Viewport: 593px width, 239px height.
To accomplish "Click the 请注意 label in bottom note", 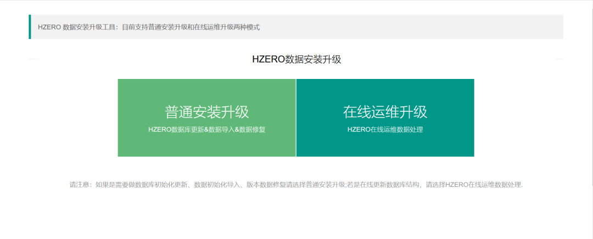I will click(x=80, y=185).
